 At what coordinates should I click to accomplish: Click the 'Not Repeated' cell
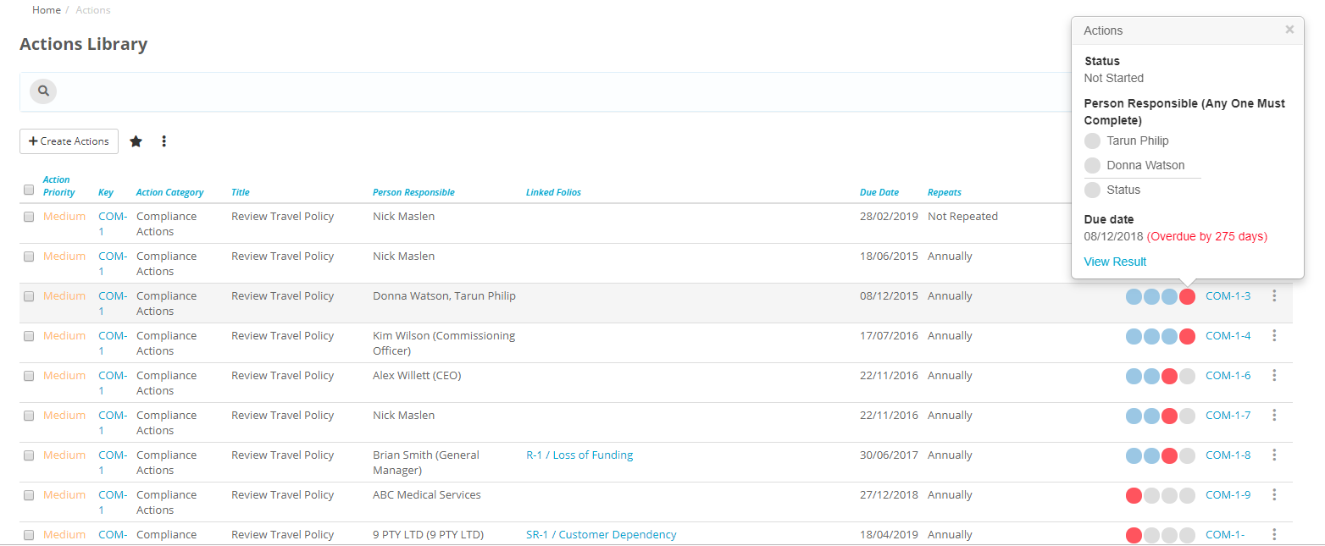pyautogui.click(x=962, y=216)
